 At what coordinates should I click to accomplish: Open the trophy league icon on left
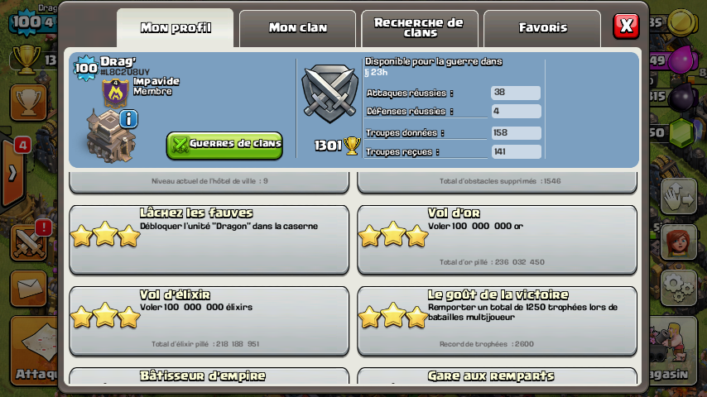pos(28,103)
